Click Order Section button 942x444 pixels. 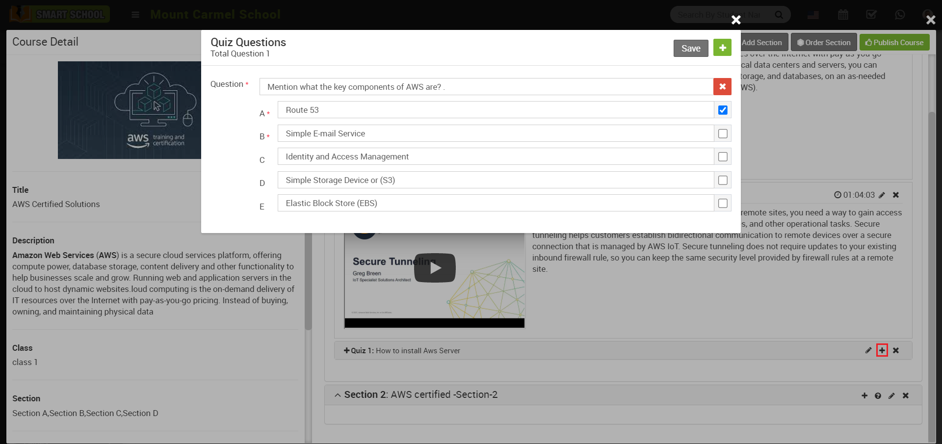823,42
